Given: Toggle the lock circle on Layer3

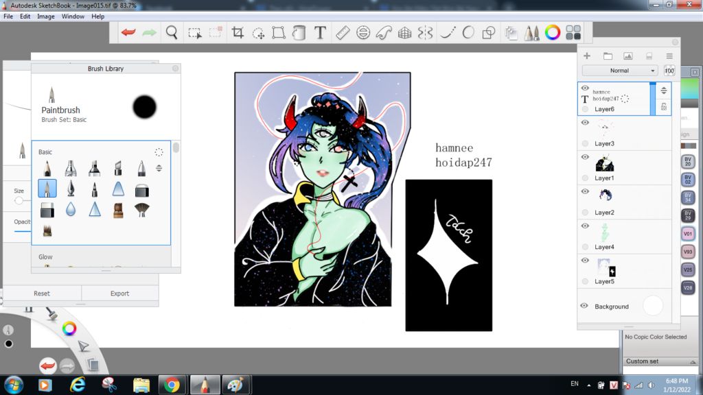Looking at the screenshot, I should 585,143.
